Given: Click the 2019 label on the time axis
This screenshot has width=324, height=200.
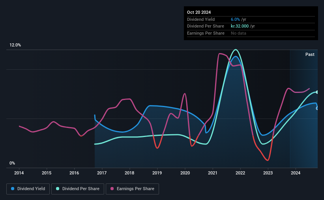Looking at the screenshot, I should click(157, 173).
